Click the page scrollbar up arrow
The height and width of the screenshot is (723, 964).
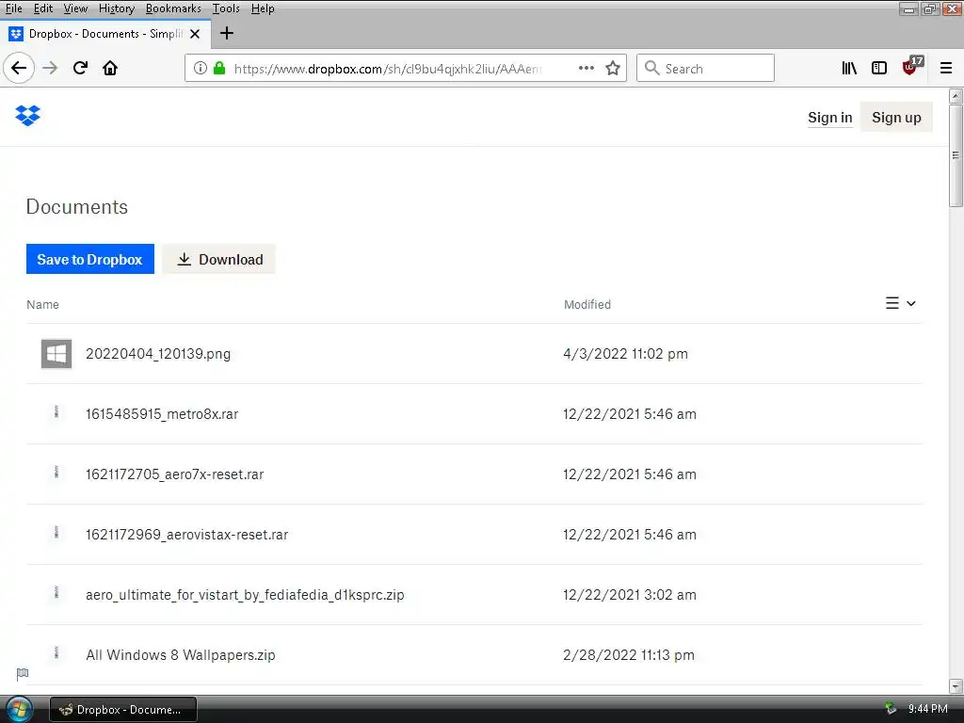pos(956,96)
